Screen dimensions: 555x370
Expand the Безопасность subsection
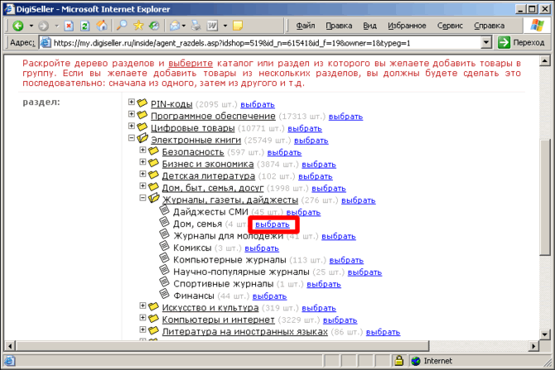coord(142,150)
